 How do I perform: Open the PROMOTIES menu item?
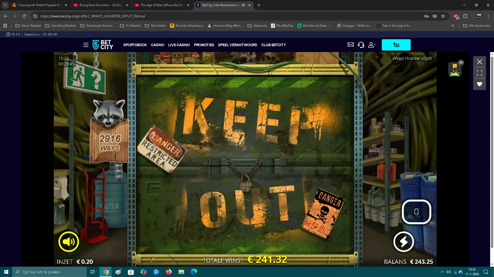tap(204, 45)
